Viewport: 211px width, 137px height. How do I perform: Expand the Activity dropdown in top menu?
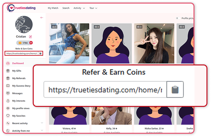[x=79, y=8]
